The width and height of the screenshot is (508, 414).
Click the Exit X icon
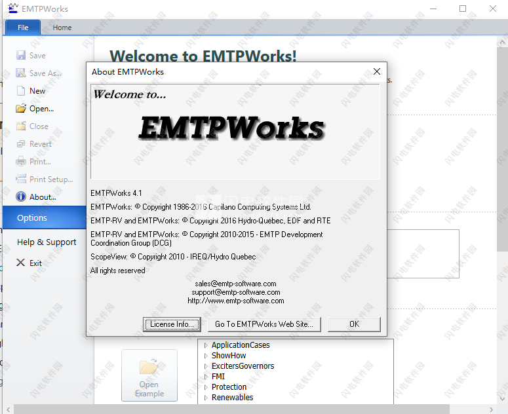(21, 263)
